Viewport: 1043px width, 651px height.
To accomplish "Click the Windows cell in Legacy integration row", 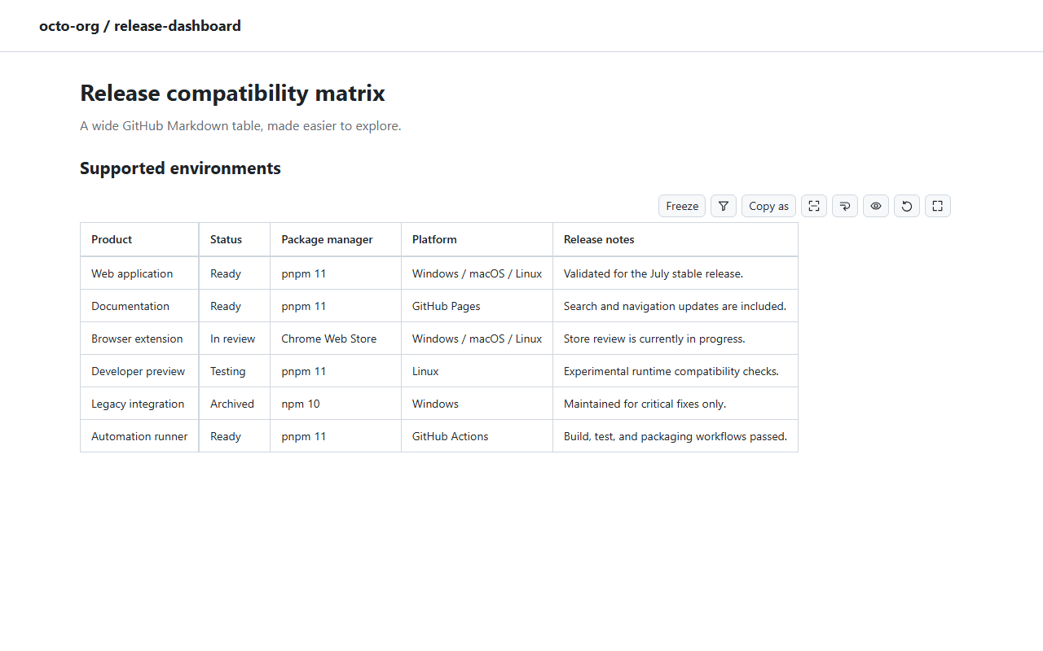I will pos(477,404).
